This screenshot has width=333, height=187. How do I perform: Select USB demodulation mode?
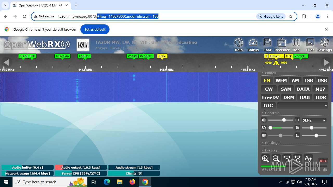322,81
